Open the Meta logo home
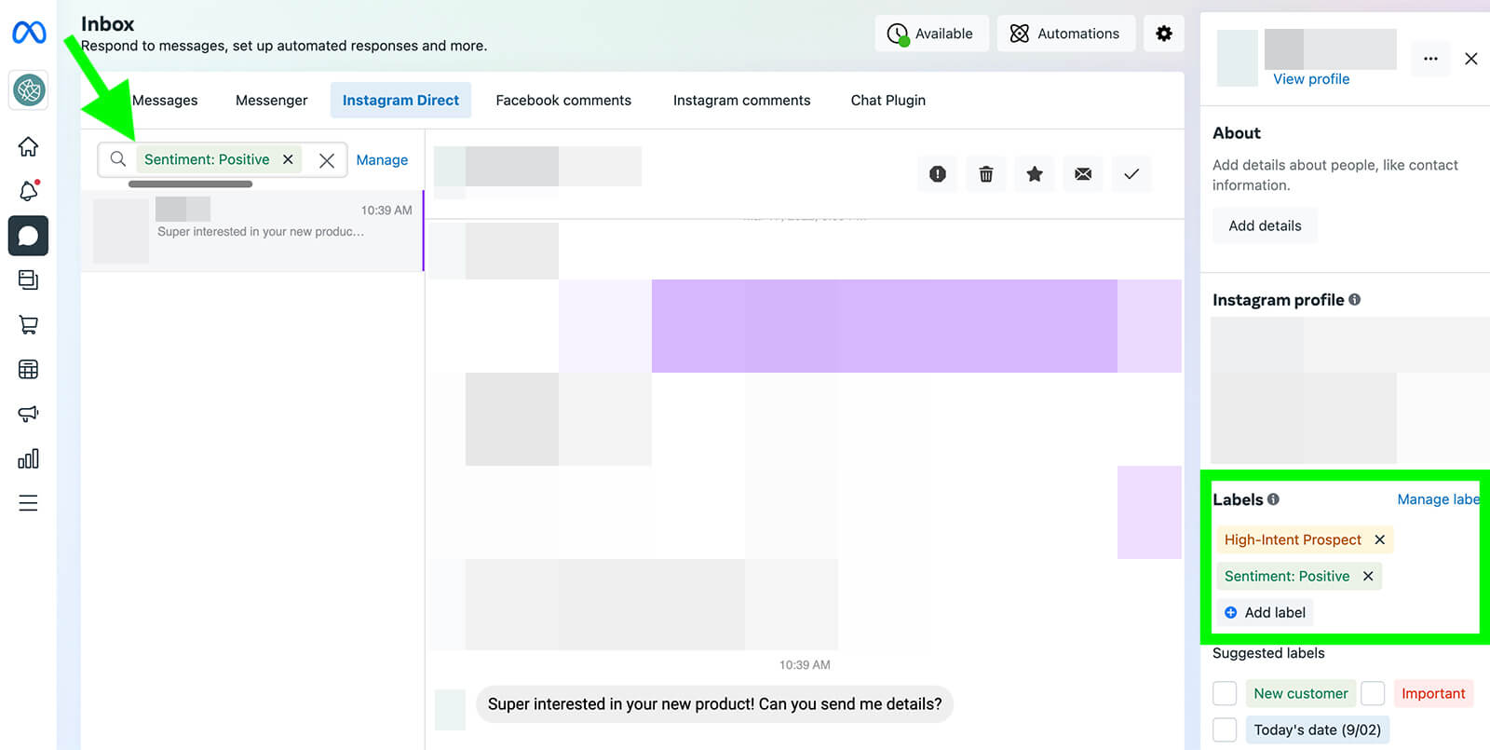Viewport: 1490px width, 750px height. pyautogui.click(x=29, y=33)
